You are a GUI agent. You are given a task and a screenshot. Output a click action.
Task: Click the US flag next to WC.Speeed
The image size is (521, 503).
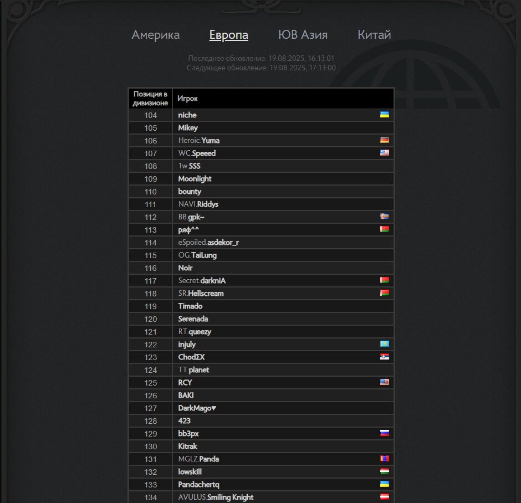click(x=385, y=153)
